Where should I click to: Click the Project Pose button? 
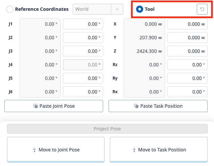tap(107, 129)
